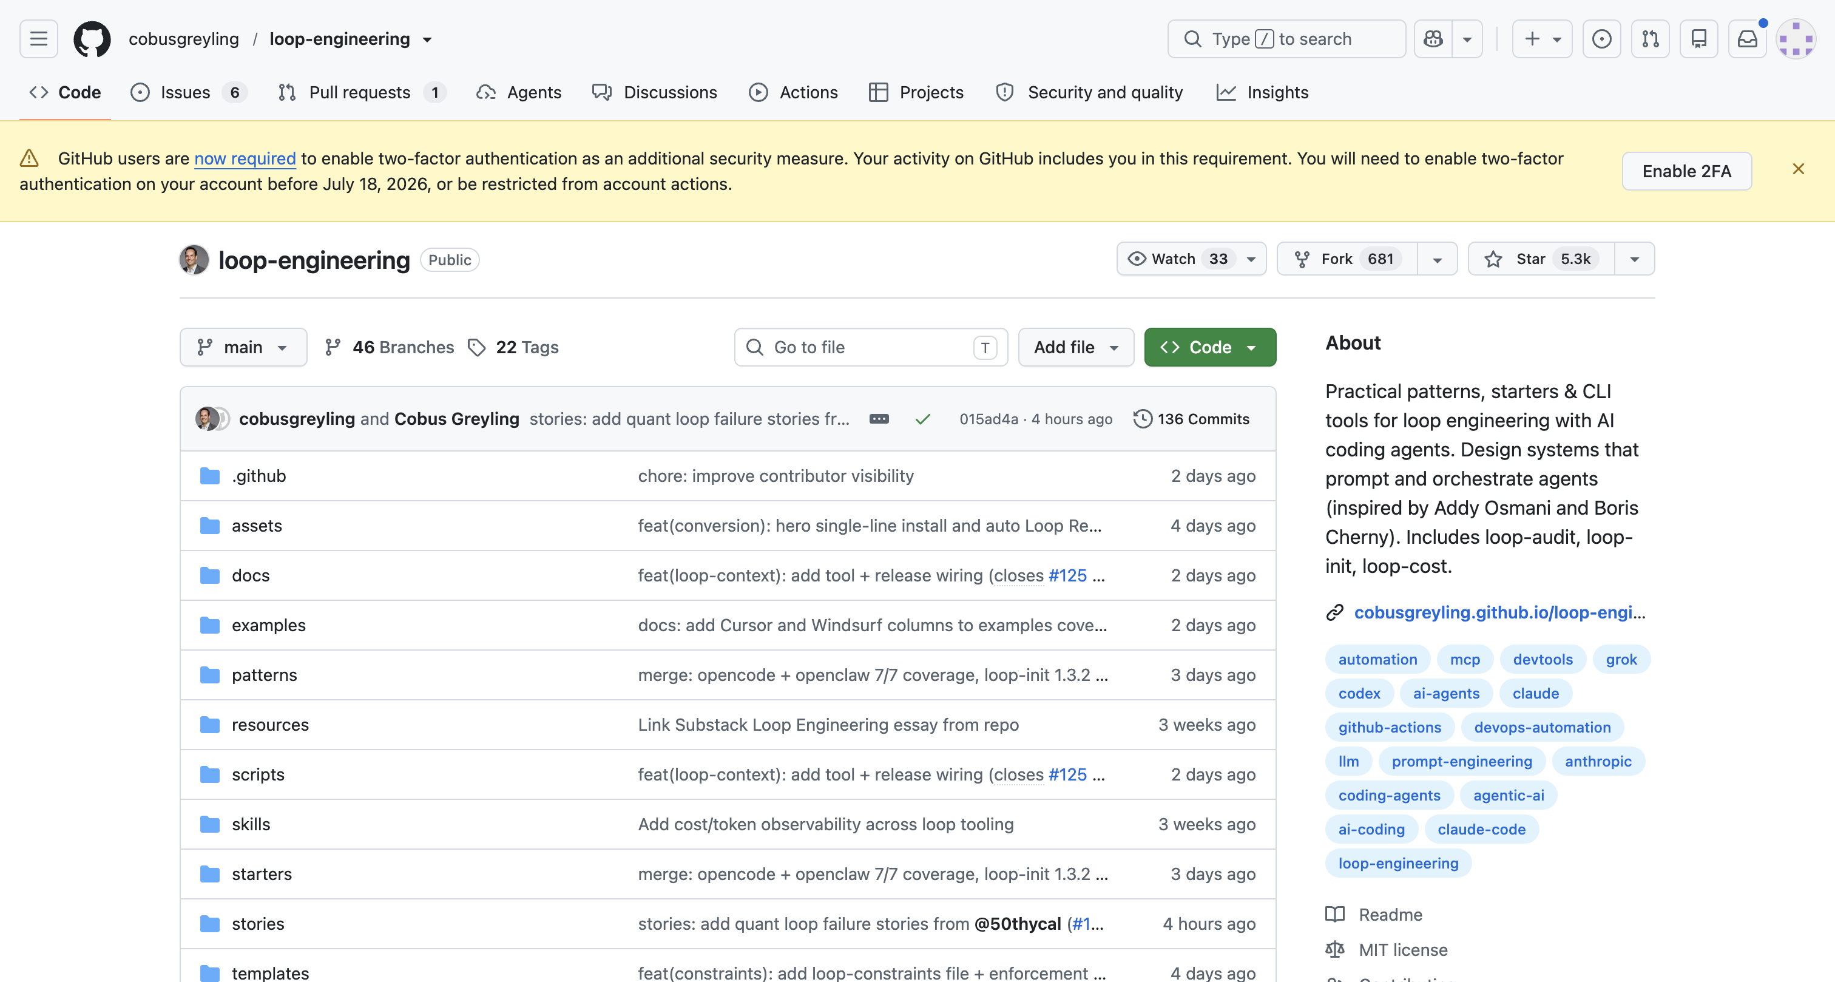The image size is (1835, 982).
Task: Open the assets folder icon
Action: tap(209, 525)
